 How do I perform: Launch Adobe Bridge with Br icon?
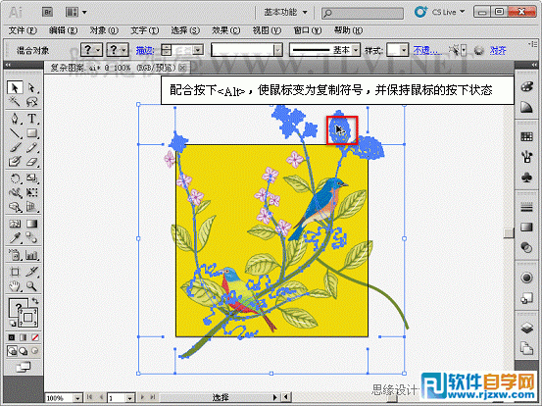tap(48, 13)
